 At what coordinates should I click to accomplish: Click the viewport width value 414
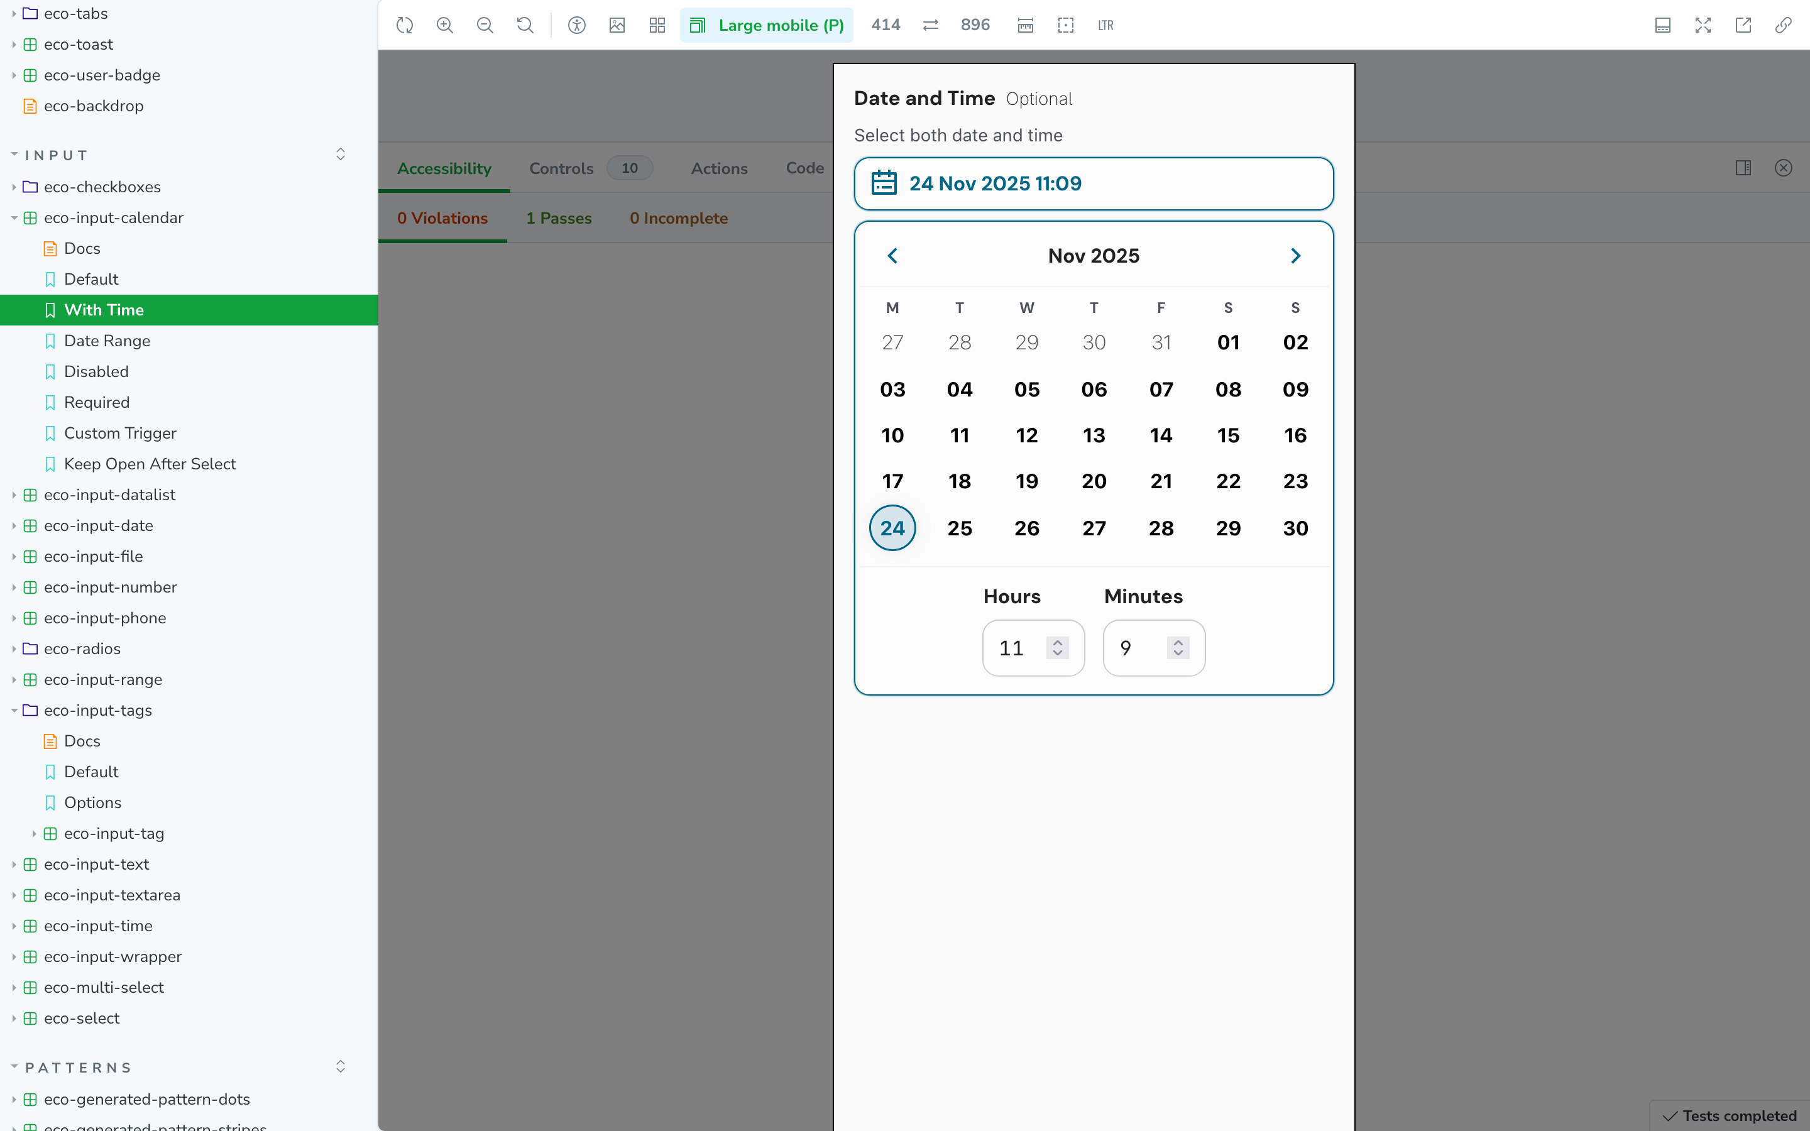(886, 25)
